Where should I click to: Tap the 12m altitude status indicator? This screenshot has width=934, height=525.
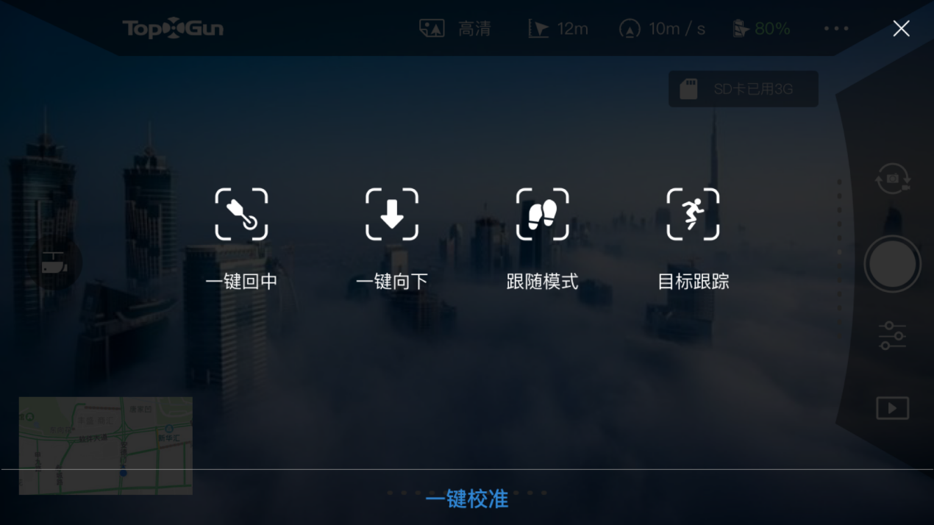tap(558, 29)
